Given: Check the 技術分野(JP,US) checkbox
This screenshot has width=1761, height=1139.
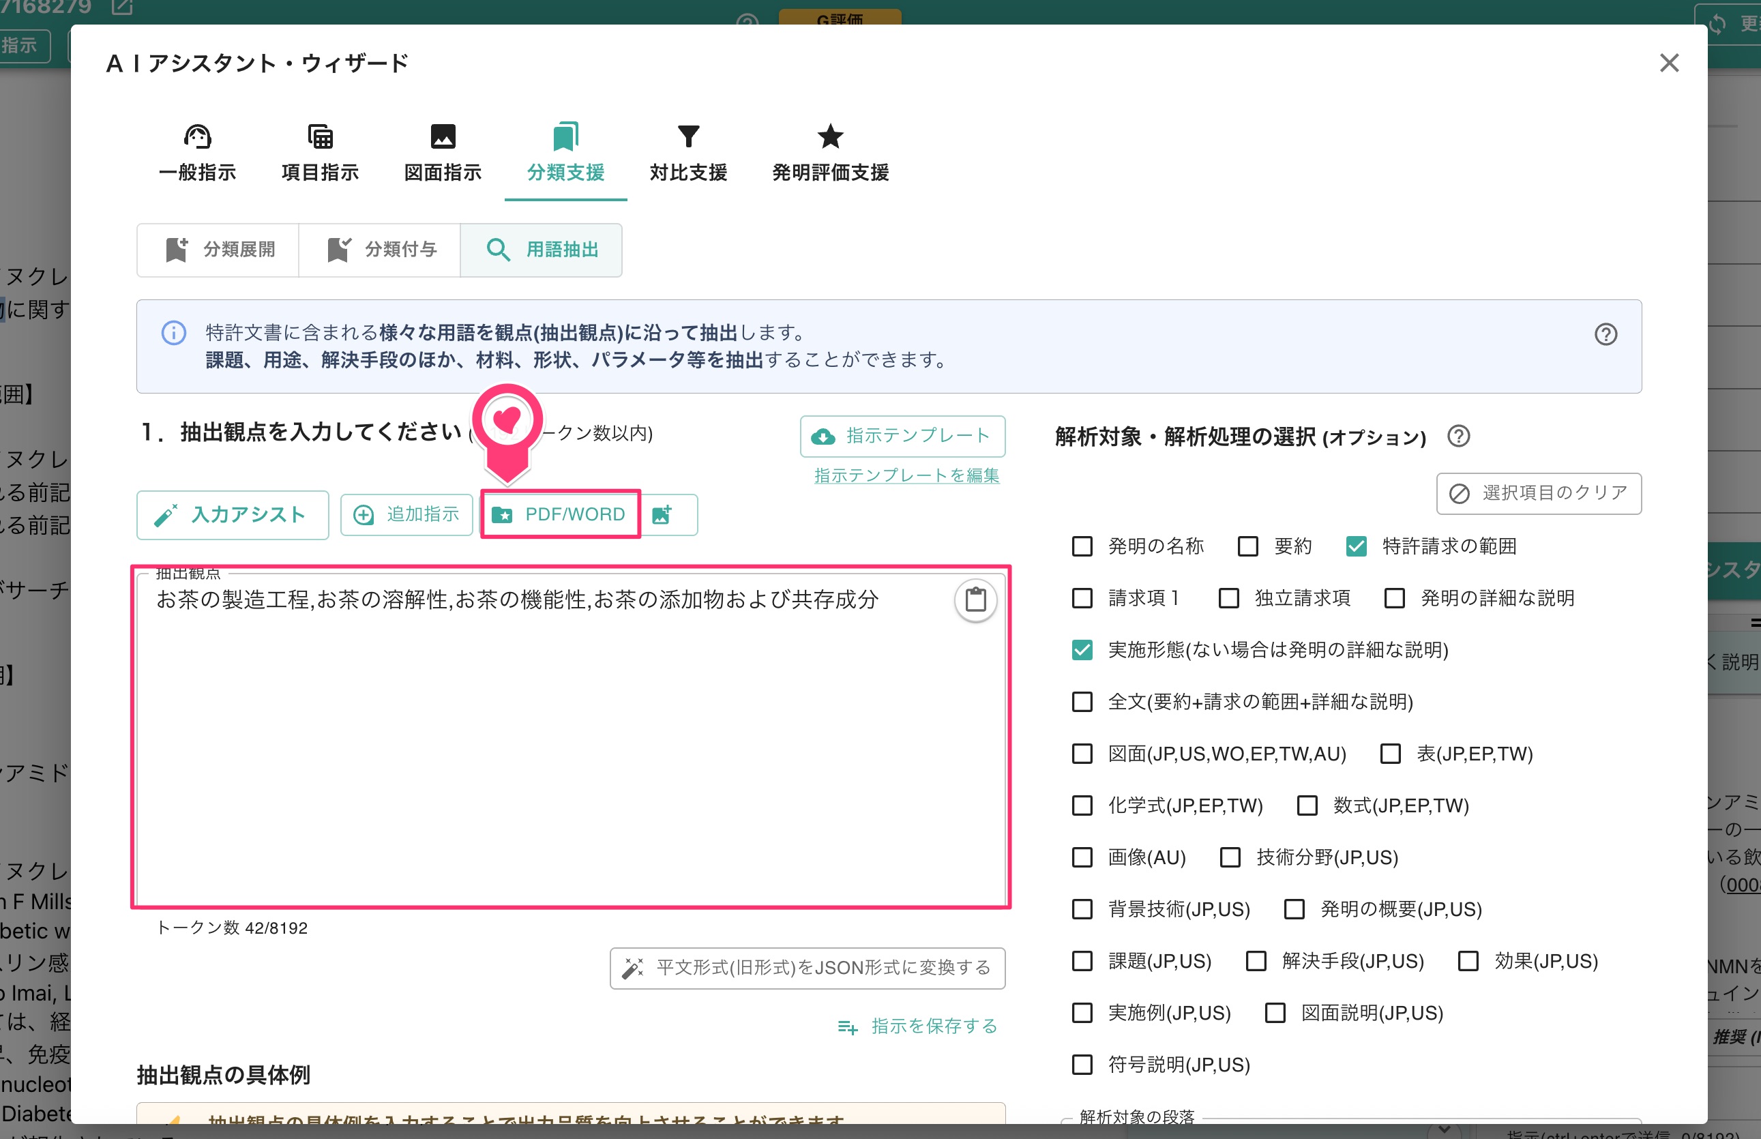Looking at the screenshot, I should point(1230,857).
